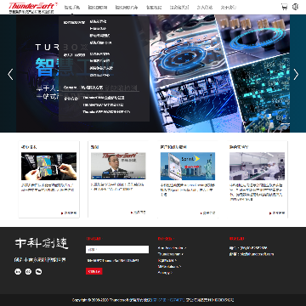Open the fifth item in the top navigation
The image size is (306, 306).
(x=179, y=8)
